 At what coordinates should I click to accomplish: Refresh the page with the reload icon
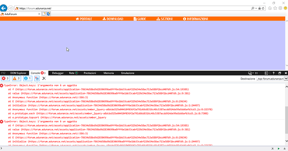pos(263,8)
